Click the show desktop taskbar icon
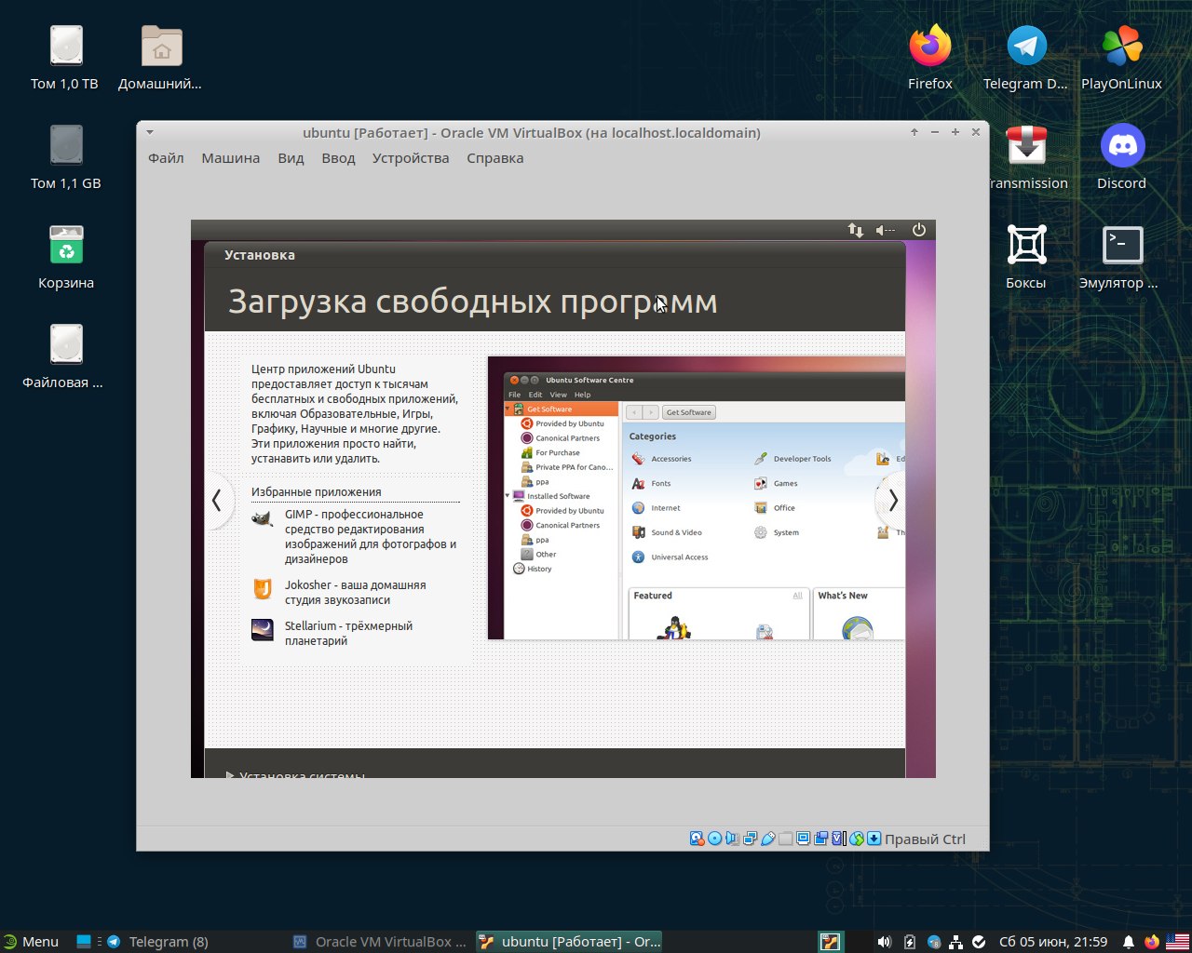 point(84,942)
